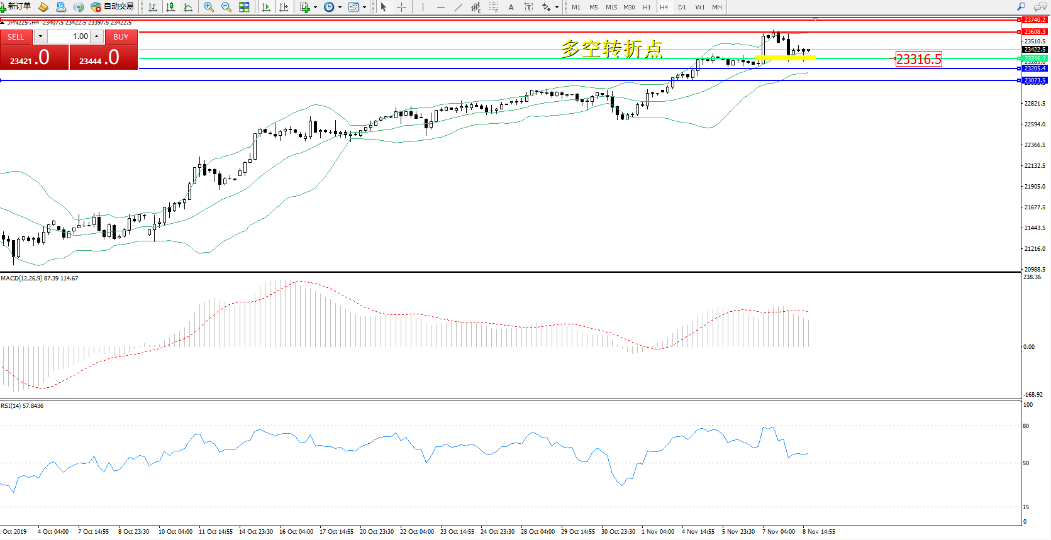Screen dimensions: 1051x540
Task: Open the chart templates dropdown arrow
Action: (364, 8)
